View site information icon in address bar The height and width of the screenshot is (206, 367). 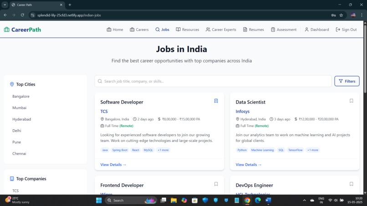33,15
